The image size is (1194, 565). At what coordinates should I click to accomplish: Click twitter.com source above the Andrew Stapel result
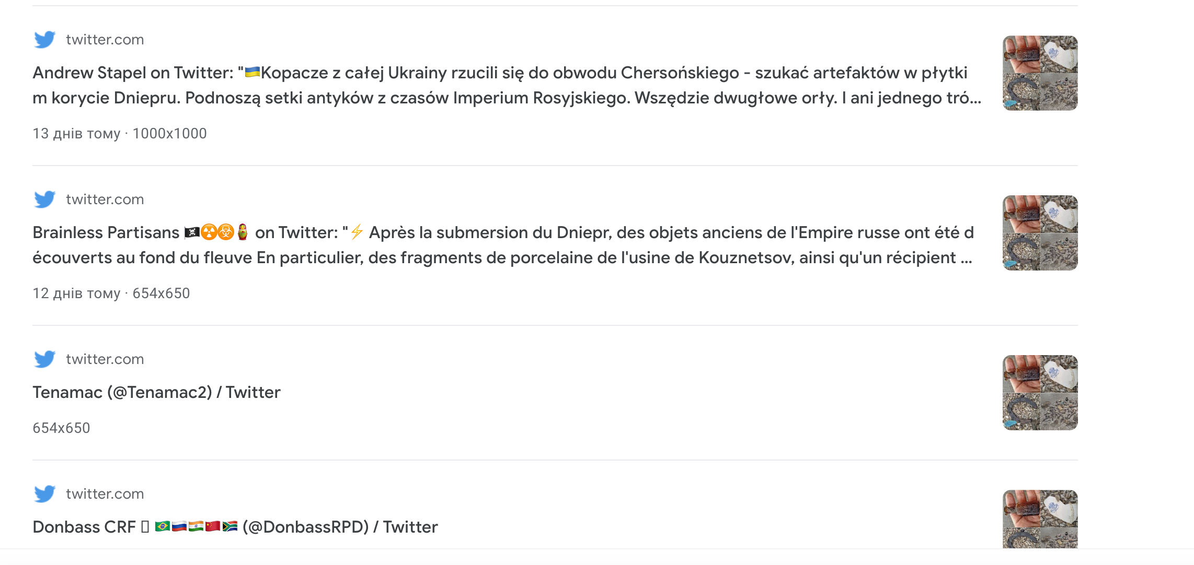pyautogui.click(x=105, y=40)
